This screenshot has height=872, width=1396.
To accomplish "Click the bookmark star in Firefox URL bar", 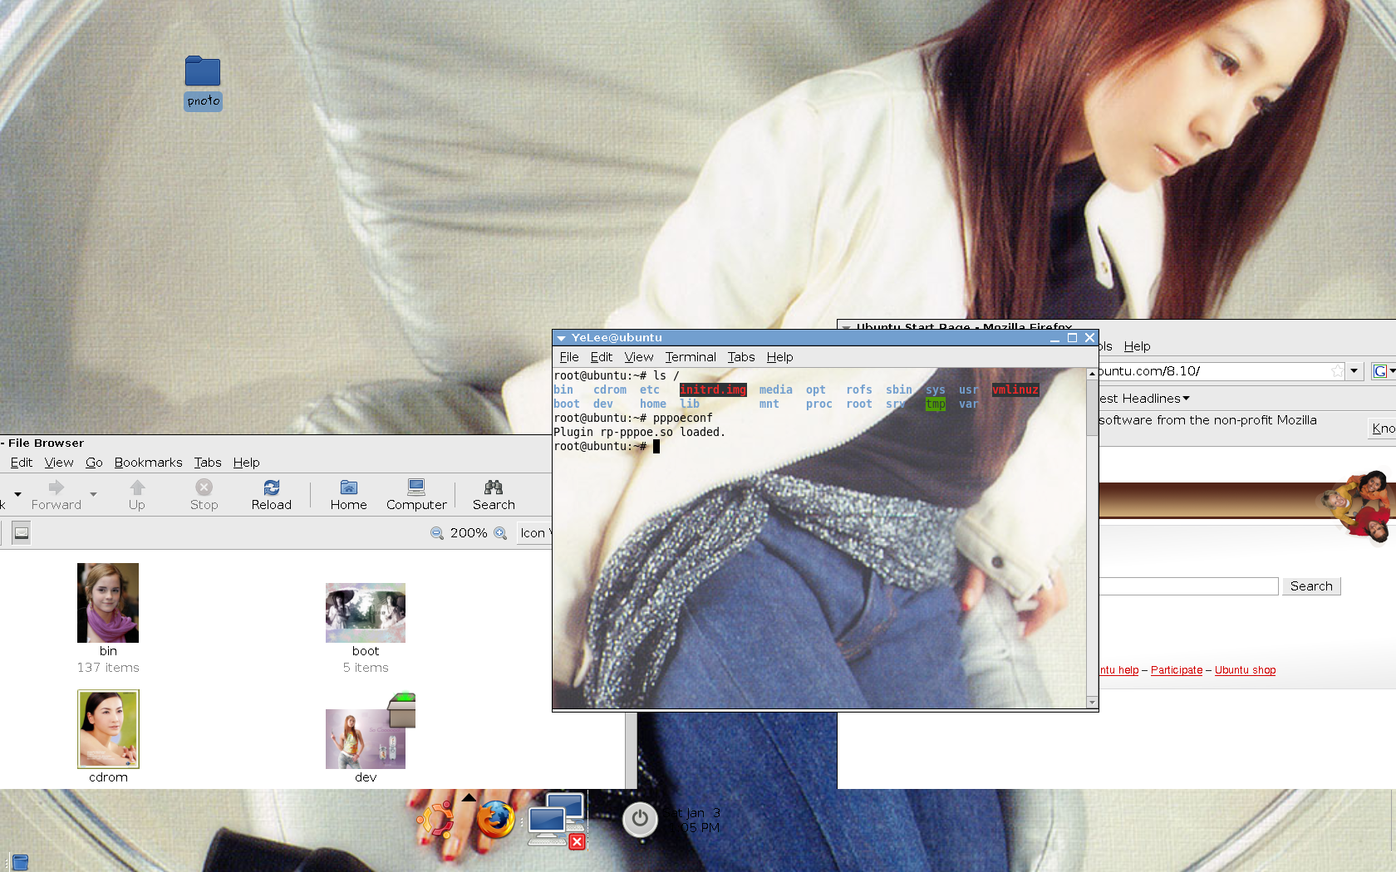I will (x=1337, y=371).
